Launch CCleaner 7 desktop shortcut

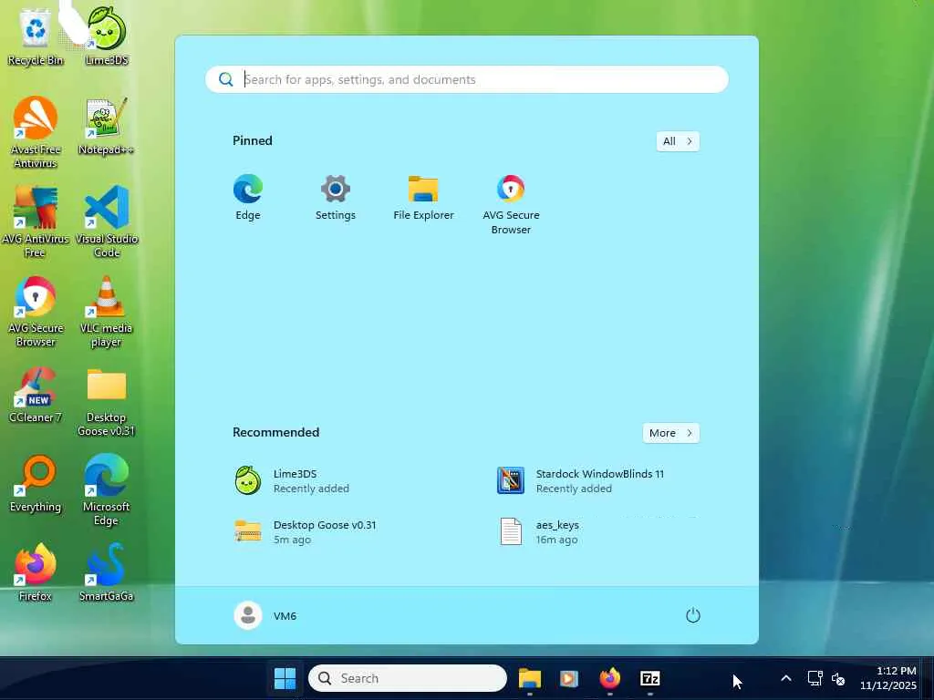pyautogui.click(x=36, y=394)
